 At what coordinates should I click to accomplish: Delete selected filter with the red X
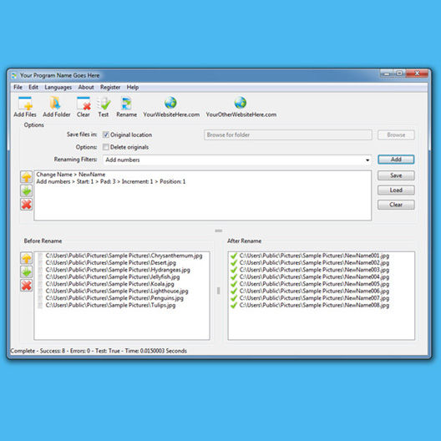27,204
